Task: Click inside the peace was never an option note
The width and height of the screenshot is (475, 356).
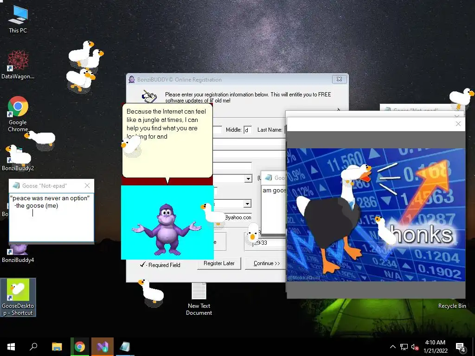Action: click(x=51, y=217)
